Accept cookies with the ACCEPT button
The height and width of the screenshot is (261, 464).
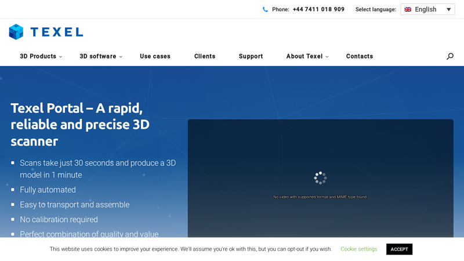click(x=399, y=249)
